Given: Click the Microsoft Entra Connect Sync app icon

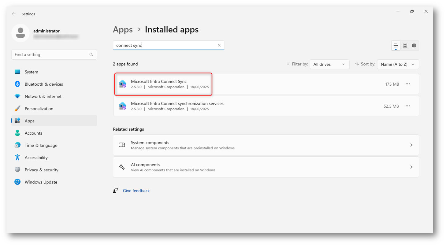Looking at the screenshot, I should point(122,84).
